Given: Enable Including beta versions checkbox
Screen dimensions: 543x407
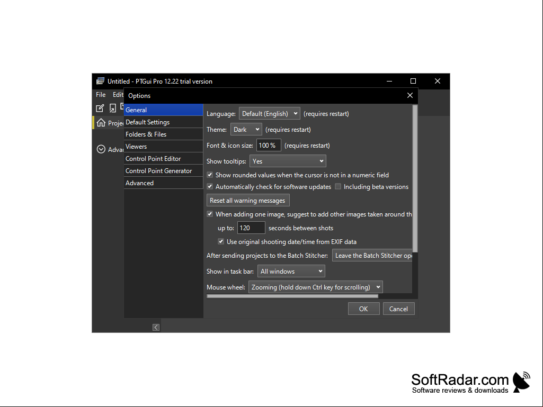Looking at the screenshot, I should (338, 186).
